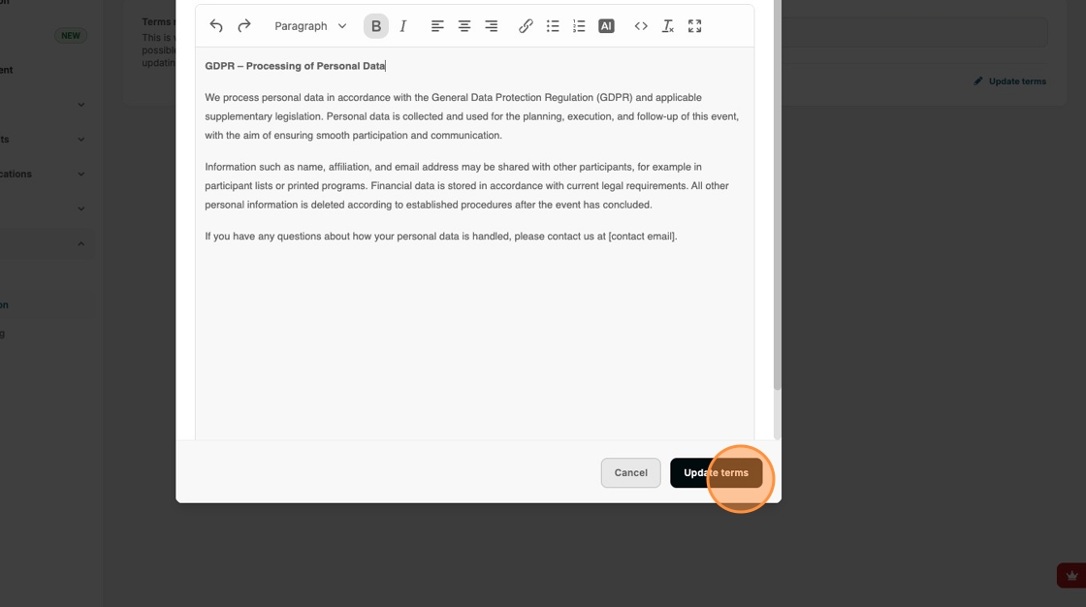The height and width of the screenshot is (607, 1086).
Task: Center align the text
Action: tap(464, 25)
